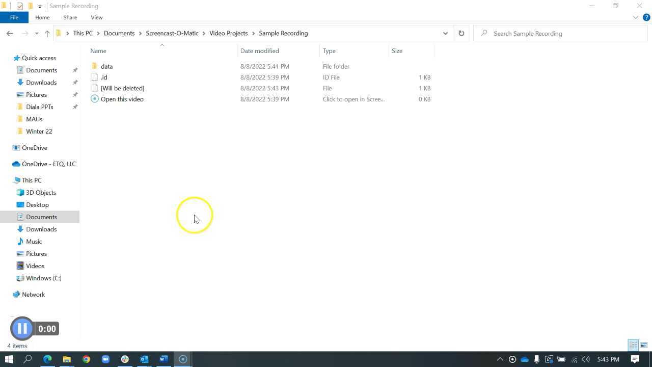
Task: Open the "Open this video" recording file
Action: click(x=122, y=99)
